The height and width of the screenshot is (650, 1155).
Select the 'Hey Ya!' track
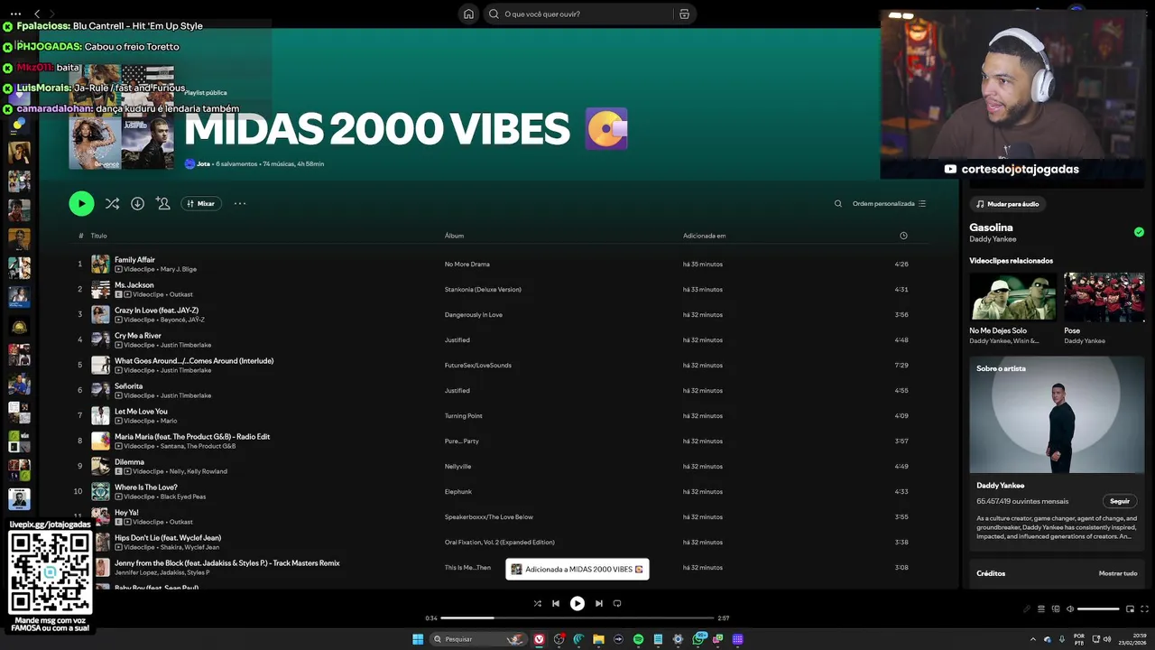pyautogui.click(x=126, y=513)
